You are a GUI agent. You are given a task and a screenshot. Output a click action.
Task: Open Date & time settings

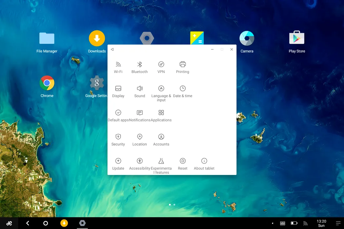(x=182, y=91)
